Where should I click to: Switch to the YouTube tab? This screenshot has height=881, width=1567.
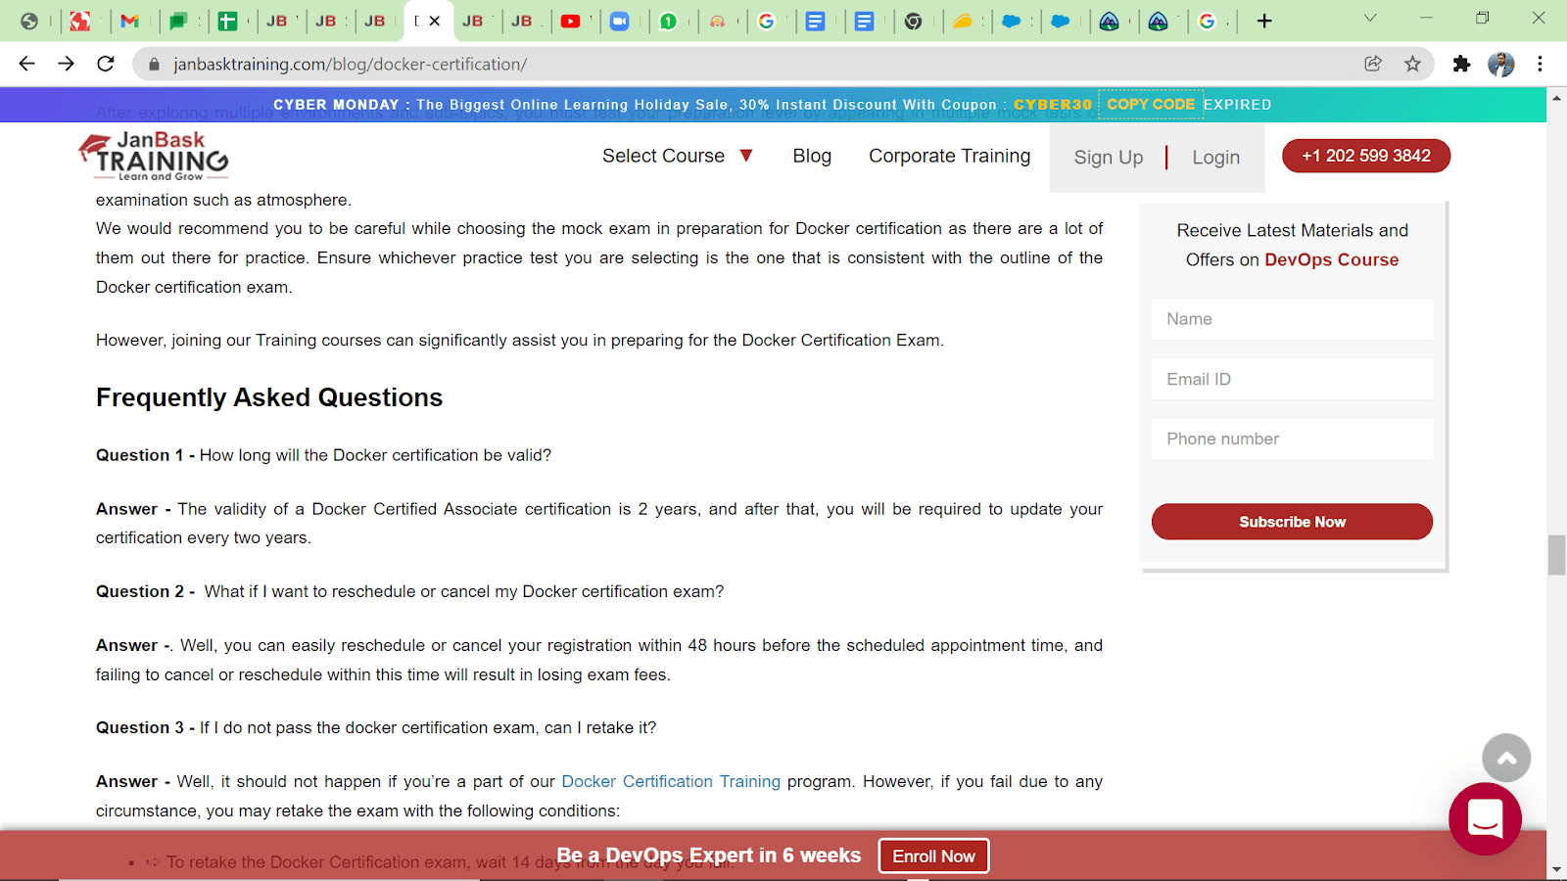570,21
